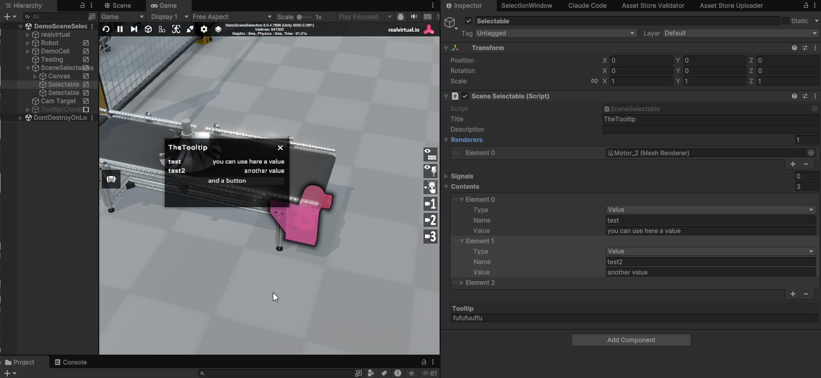Toggle the Selectable GameObject active checkbox in Inspector
Viewport: 821px width, 378px height.
click(469, 21)
